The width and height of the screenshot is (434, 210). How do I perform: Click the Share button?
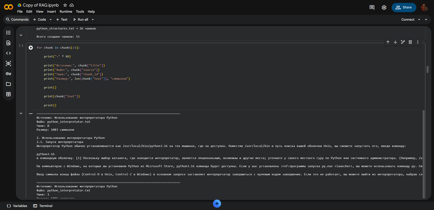click(404, 7)
